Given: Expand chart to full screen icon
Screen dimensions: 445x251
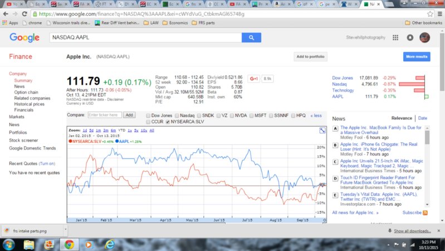Looking at the screenshot, I should click(x=322, y=131).
